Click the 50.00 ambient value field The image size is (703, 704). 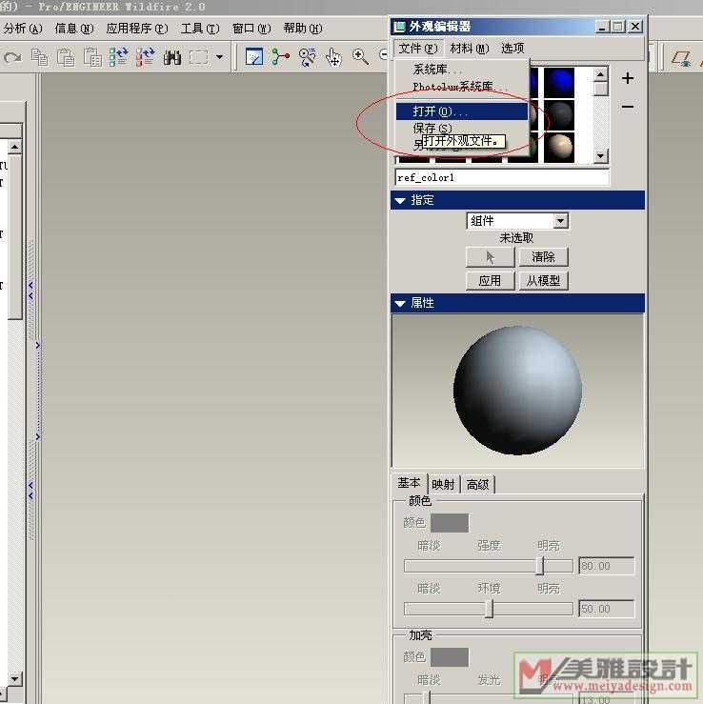pyautogui.click(x=607, y=610)
